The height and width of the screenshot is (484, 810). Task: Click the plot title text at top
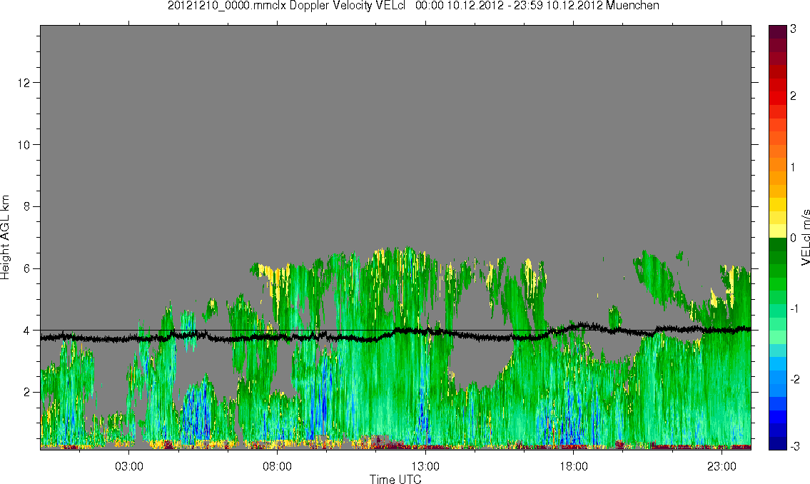(413, 6)
